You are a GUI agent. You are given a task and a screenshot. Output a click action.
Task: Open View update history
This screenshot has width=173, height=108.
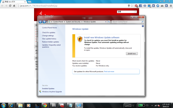click(x=49, y=39)
